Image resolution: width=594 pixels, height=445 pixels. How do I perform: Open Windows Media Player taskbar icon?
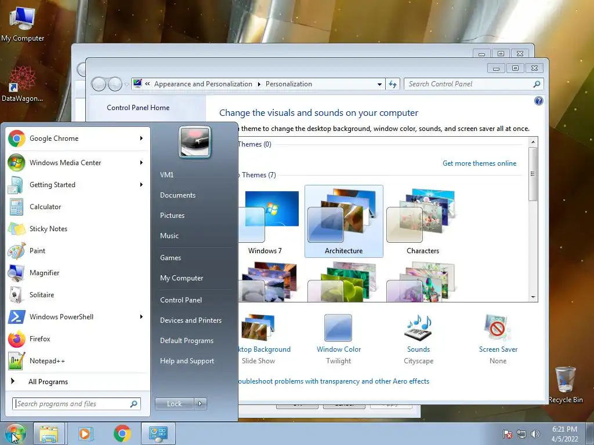(x=85, y=433)
